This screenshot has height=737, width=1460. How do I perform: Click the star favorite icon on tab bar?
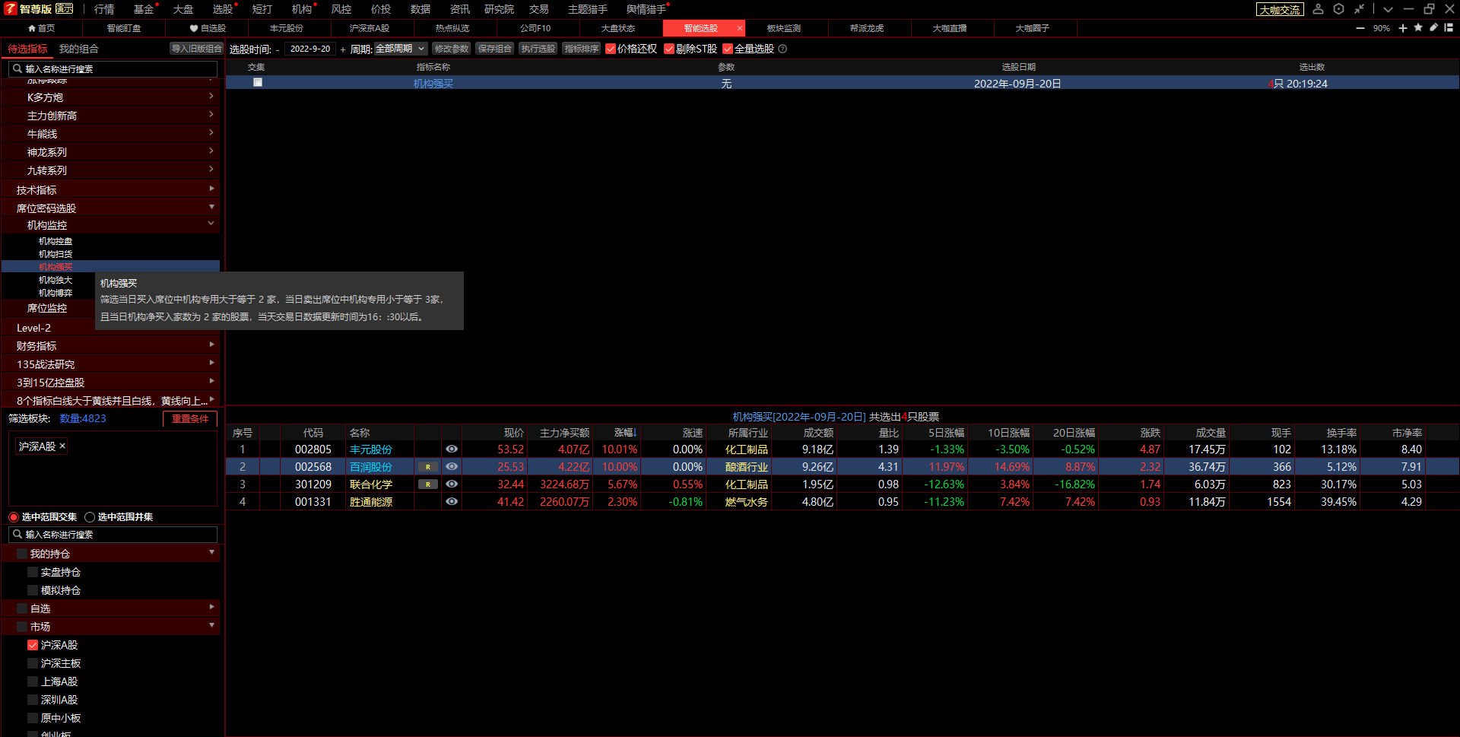[x=1418, y=27]
